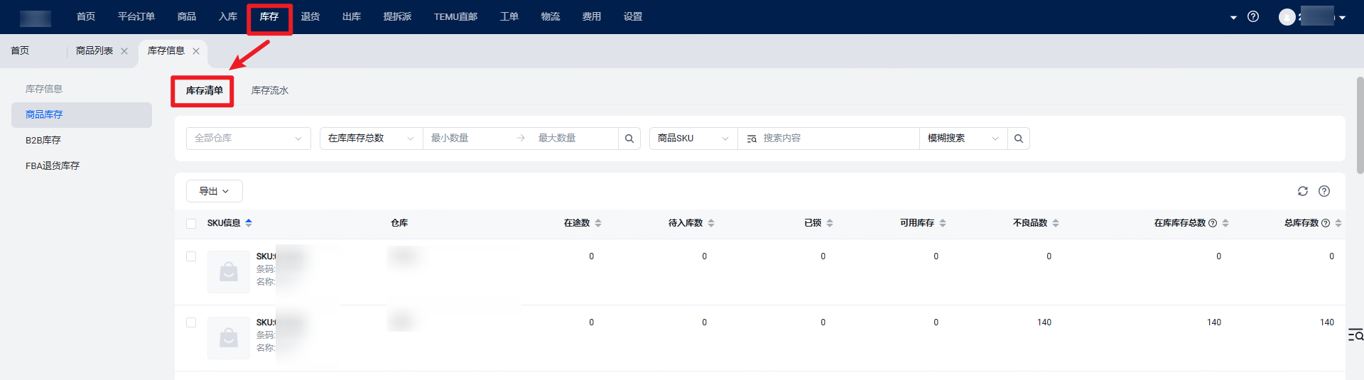
Task: Click search icon next to 最大数量 field
Action: coord(629,139)
